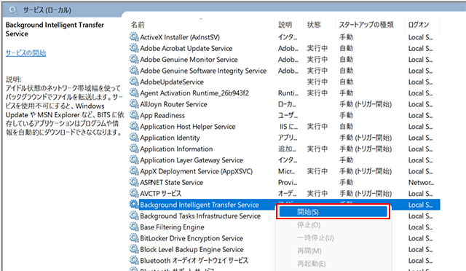Select the AllJoyn Router Service row
The height and width of the screenshot is (271, 466).
[285, 104]
